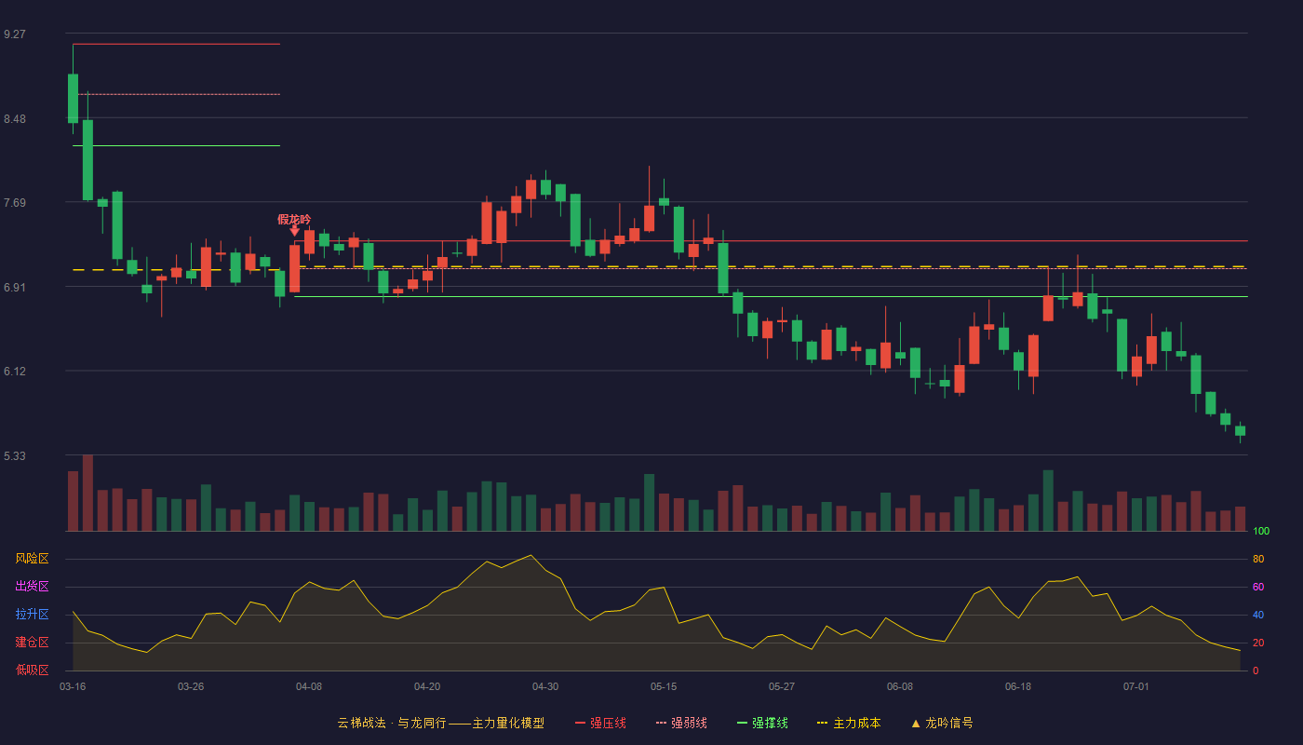Click the red candle under the 假龙吟 arrow
This screenshot has height=745, width=1303.
(294, 268)
